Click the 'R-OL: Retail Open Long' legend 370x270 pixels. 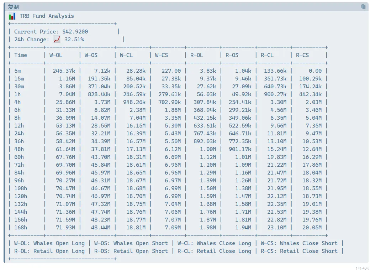49,251
